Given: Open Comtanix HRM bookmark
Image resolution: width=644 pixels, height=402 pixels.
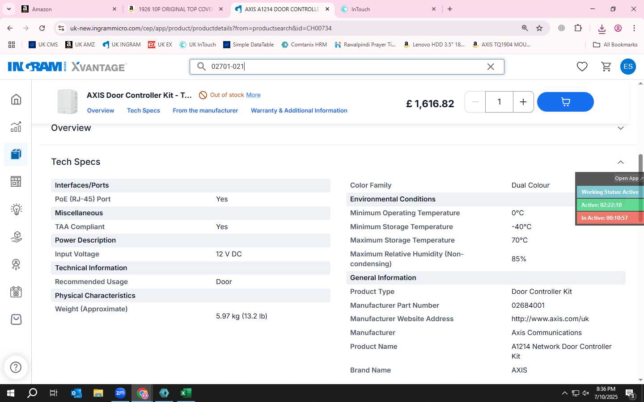Looking at the screenshot, I should pos(304,45).
